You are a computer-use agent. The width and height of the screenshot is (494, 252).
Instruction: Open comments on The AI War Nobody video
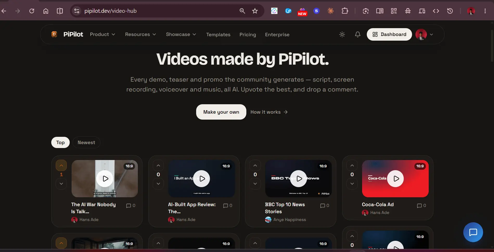tap(131, 206)
